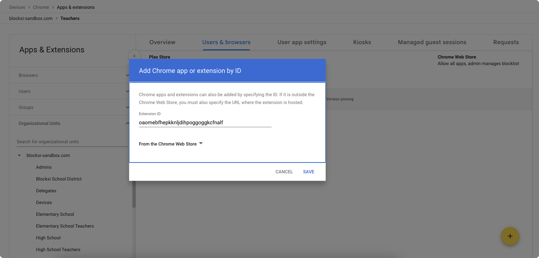
Task: Click the Browsers label in sidebar
Action: [x=28, y=75]
